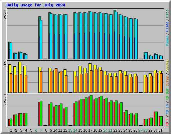Viewport: 171px width, 134px height.
Task: Click day label 10 on the x-axis
Action: click(55, 130)
